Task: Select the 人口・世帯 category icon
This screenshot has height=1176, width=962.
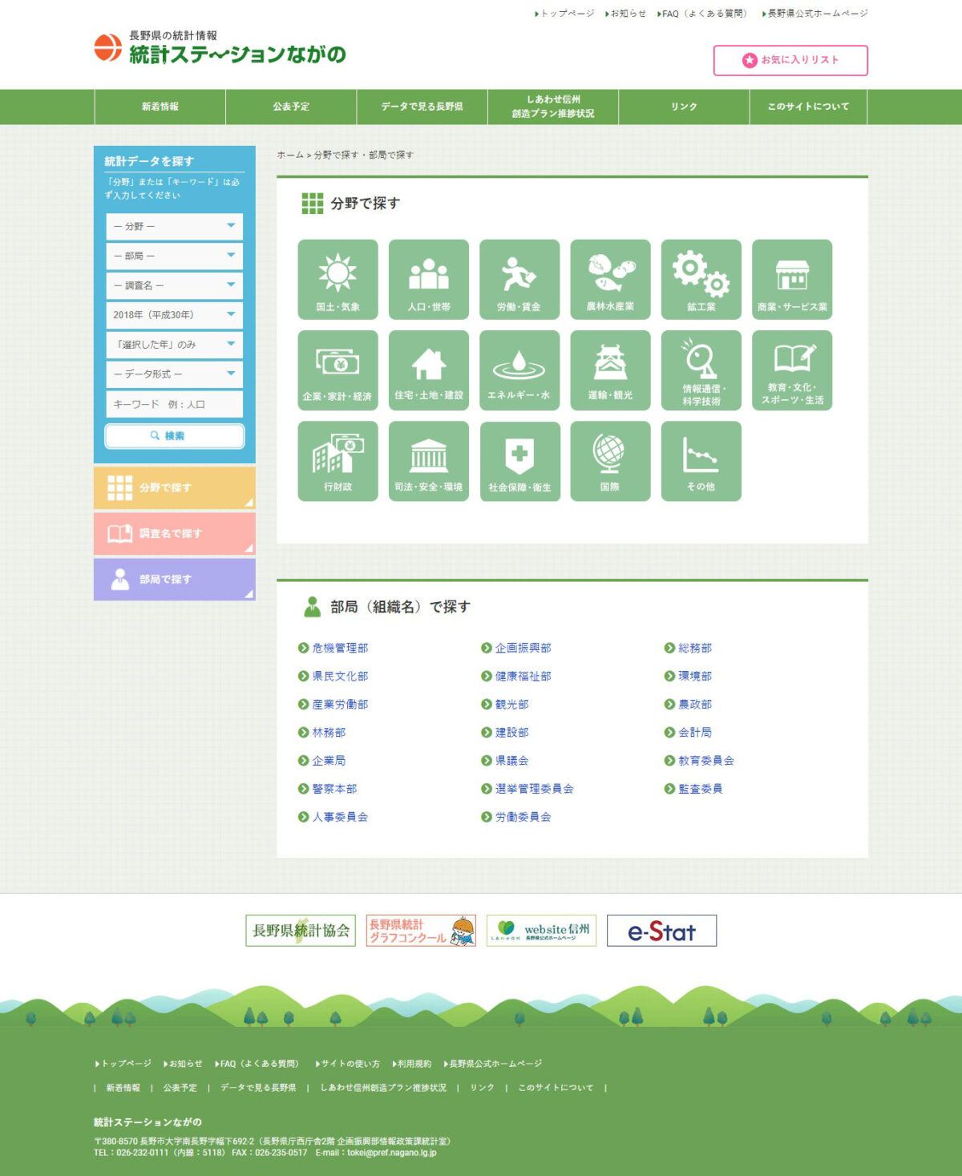Action: point(428,279)
